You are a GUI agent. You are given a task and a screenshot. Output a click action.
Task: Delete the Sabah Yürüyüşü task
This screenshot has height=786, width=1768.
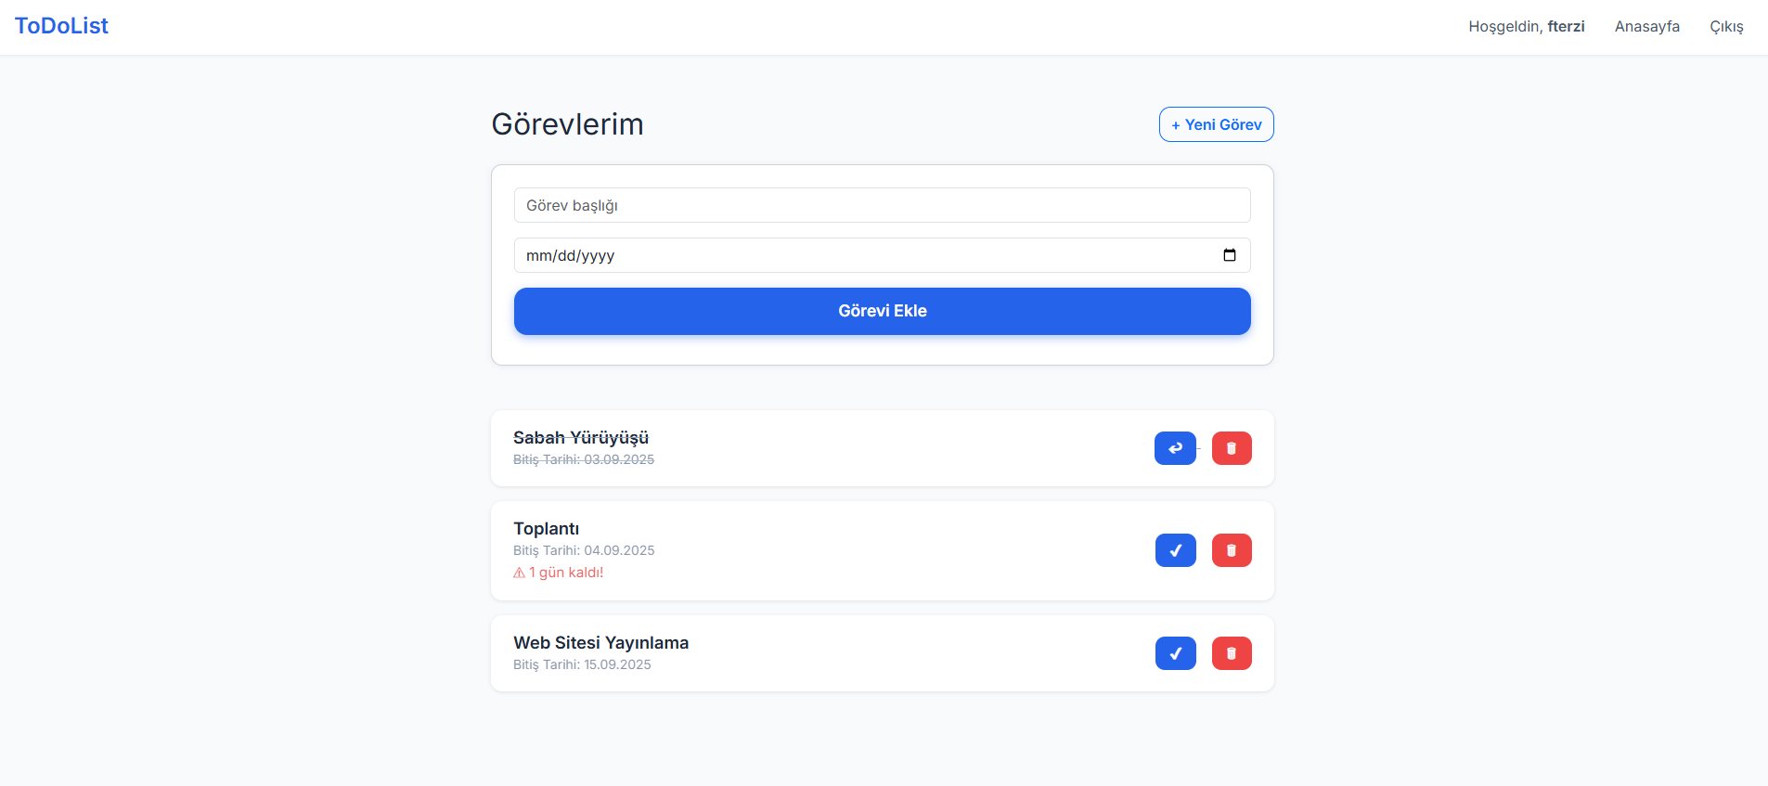tap(1232, 448)
